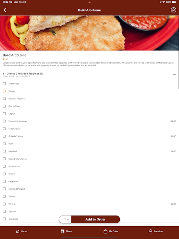Tap the three dots at top center
The height and width of the screenshot is (239, 179).
pos(89,2)
